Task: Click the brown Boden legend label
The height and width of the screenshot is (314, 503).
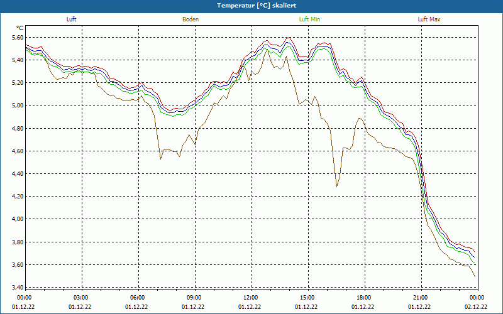Action: point(191,19)
